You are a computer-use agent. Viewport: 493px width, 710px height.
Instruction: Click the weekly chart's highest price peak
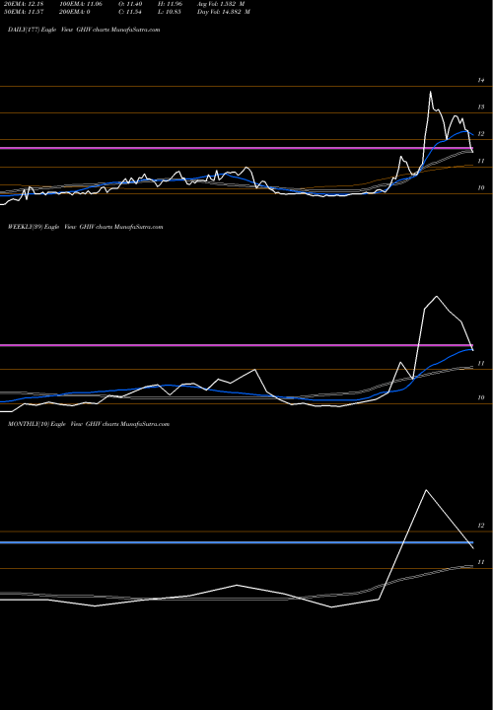437,297
